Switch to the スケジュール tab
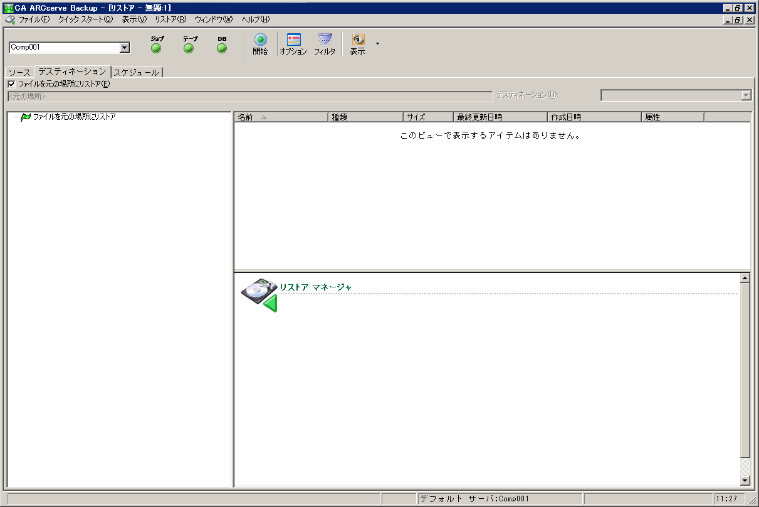 coord(137,72)
